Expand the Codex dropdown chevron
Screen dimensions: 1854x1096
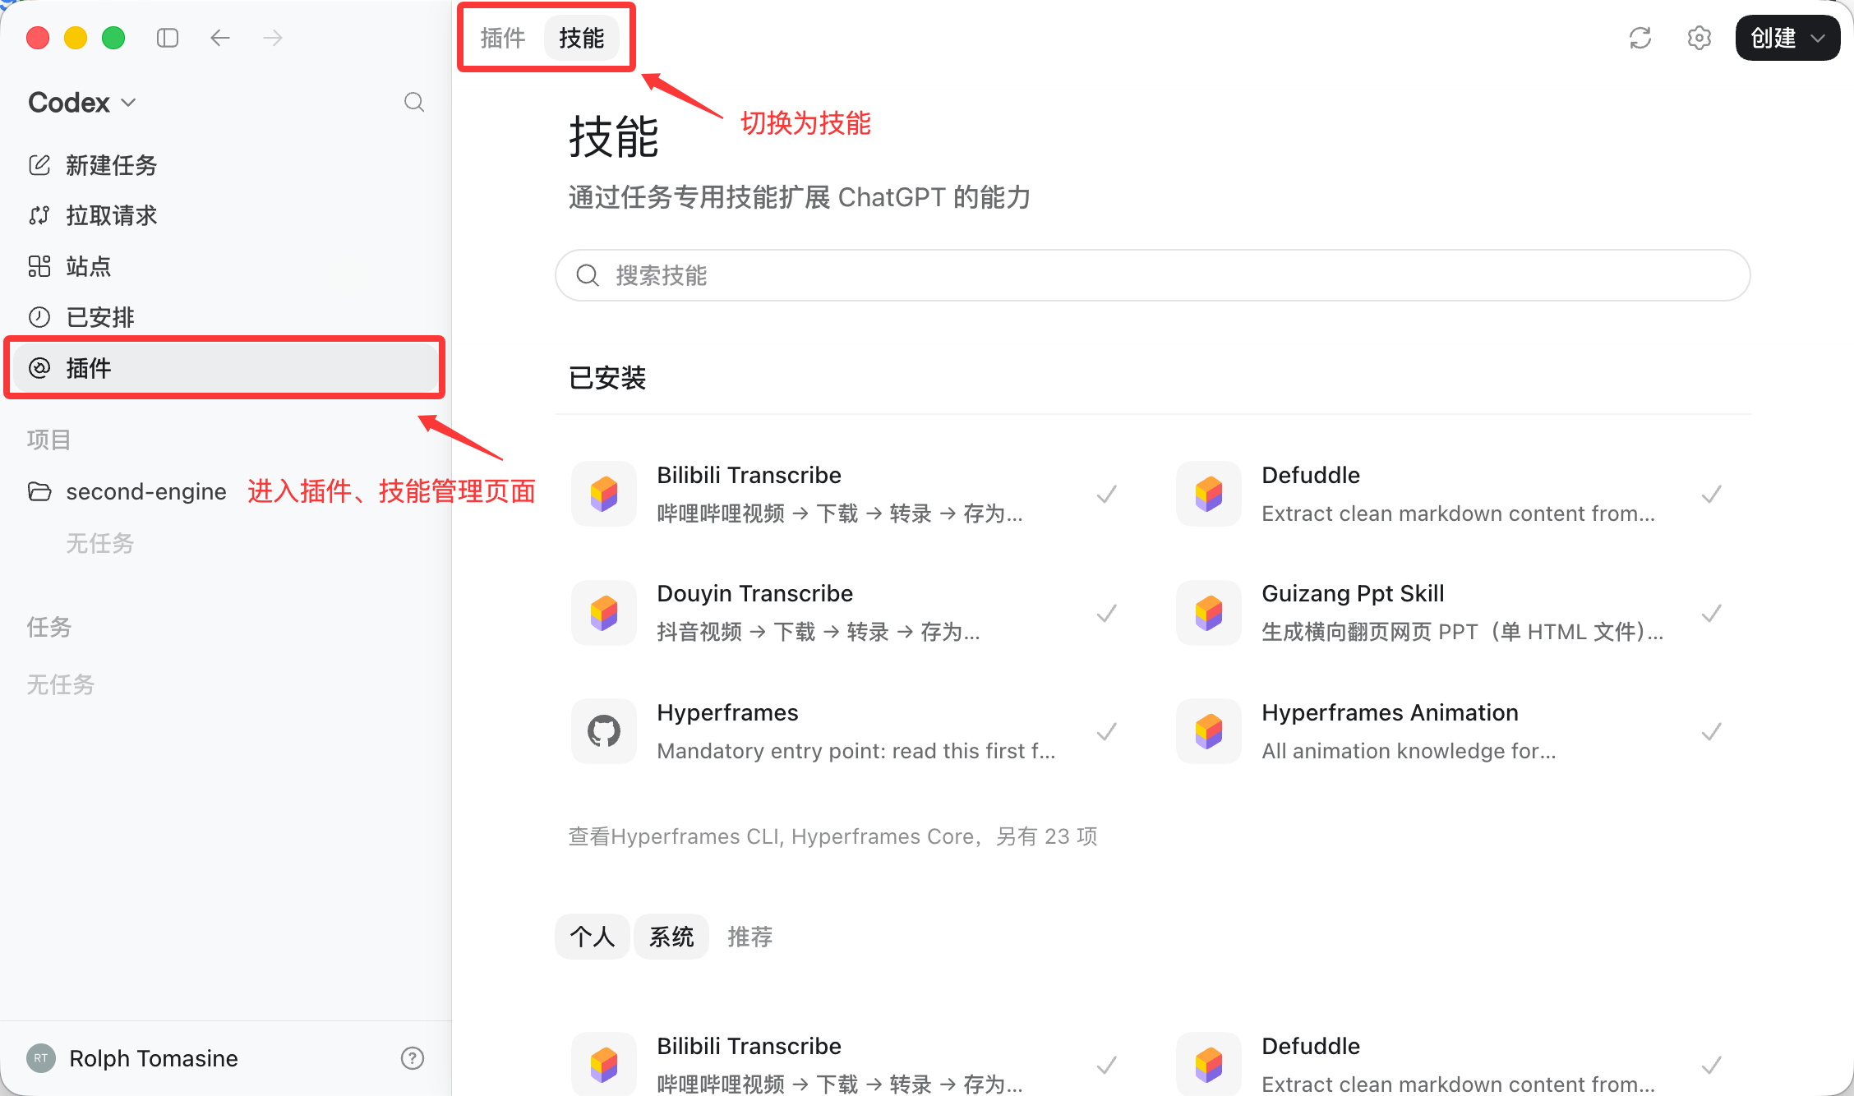point(128,103)
